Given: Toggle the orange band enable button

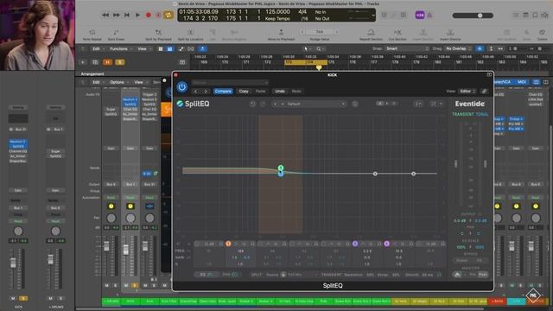Looking at the screenshot, I should [228, 244].
